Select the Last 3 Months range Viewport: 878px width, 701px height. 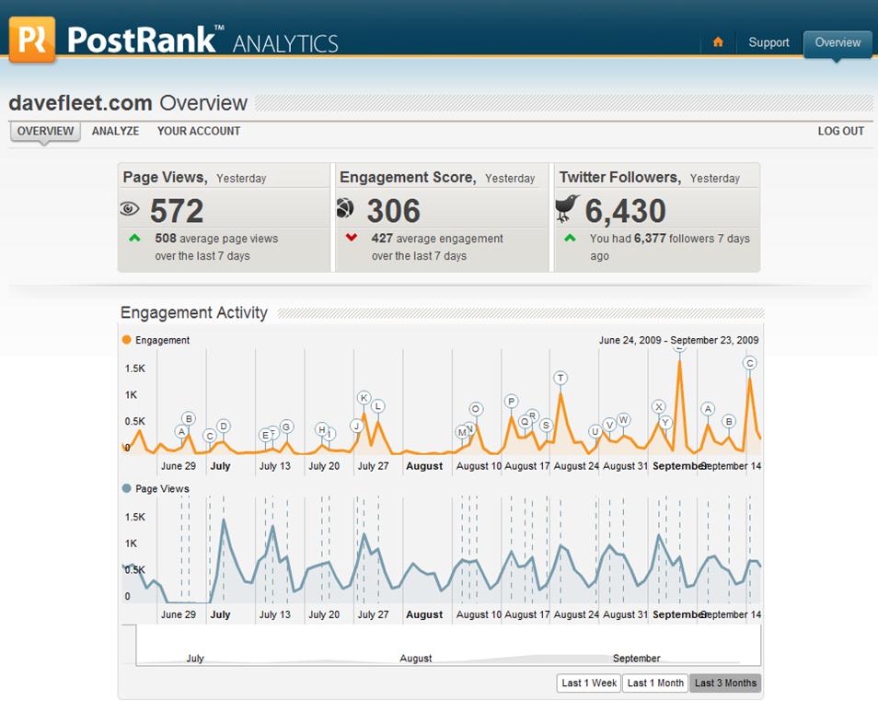(725, 683)
